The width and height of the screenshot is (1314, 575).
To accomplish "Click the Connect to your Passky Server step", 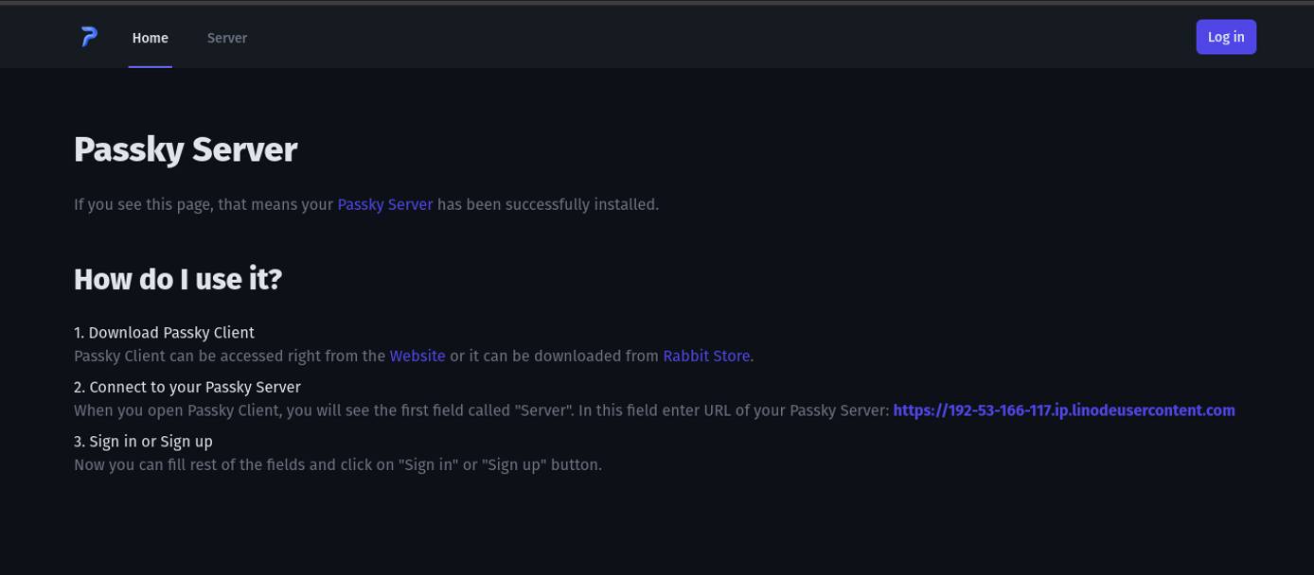I will coord(186,387).
